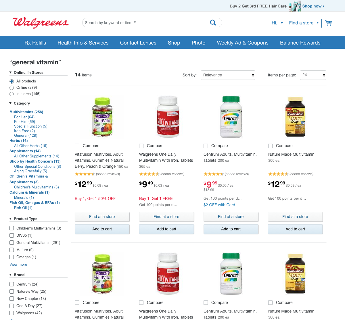The image size is (345, 320).
Task: Click the search magnifier icon
Action: [x=213, y=23]
